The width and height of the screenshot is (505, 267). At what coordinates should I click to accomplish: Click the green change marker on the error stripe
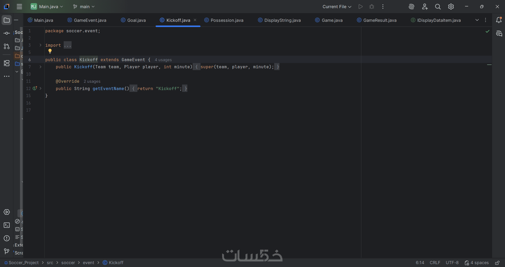point(489,65)
